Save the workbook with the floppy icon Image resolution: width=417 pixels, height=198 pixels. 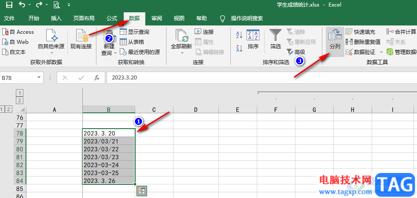[9, 4]
